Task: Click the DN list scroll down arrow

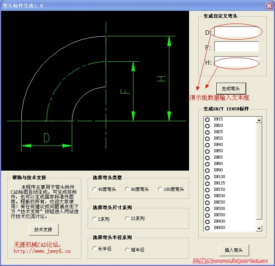Action: pyautogui.click(x=259, y=228)
